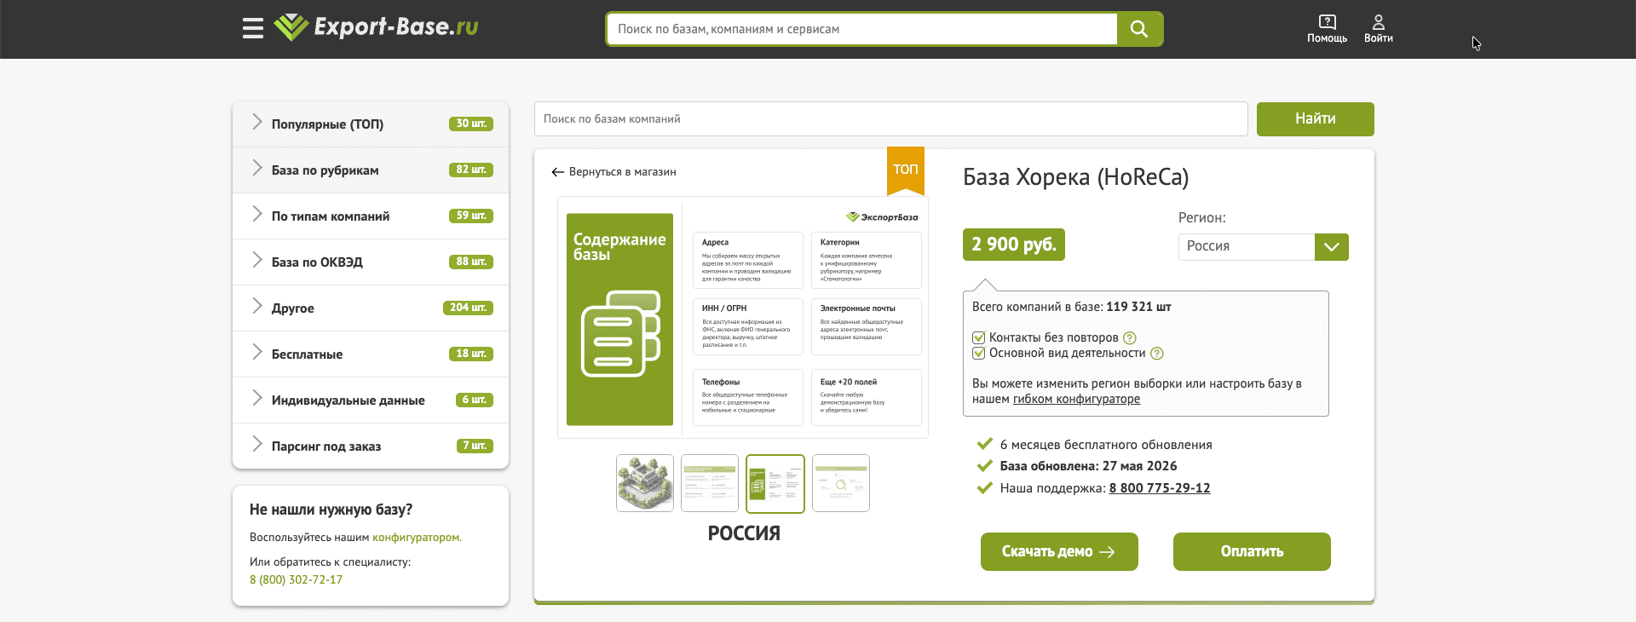Click the Другое category text

293,308
